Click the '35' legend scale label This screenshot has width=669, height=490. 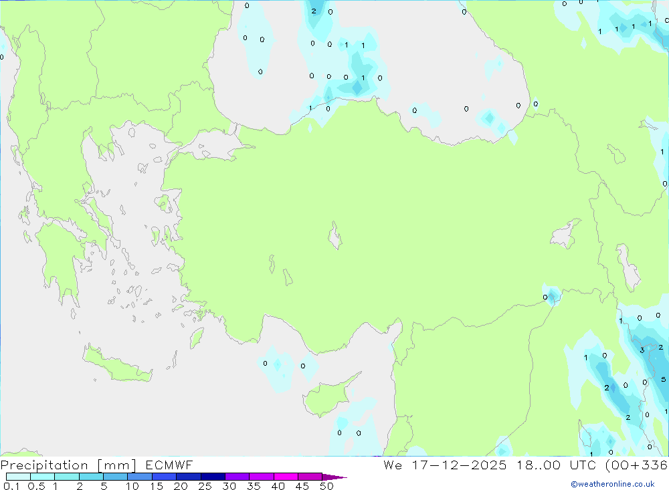coord(254,486)
